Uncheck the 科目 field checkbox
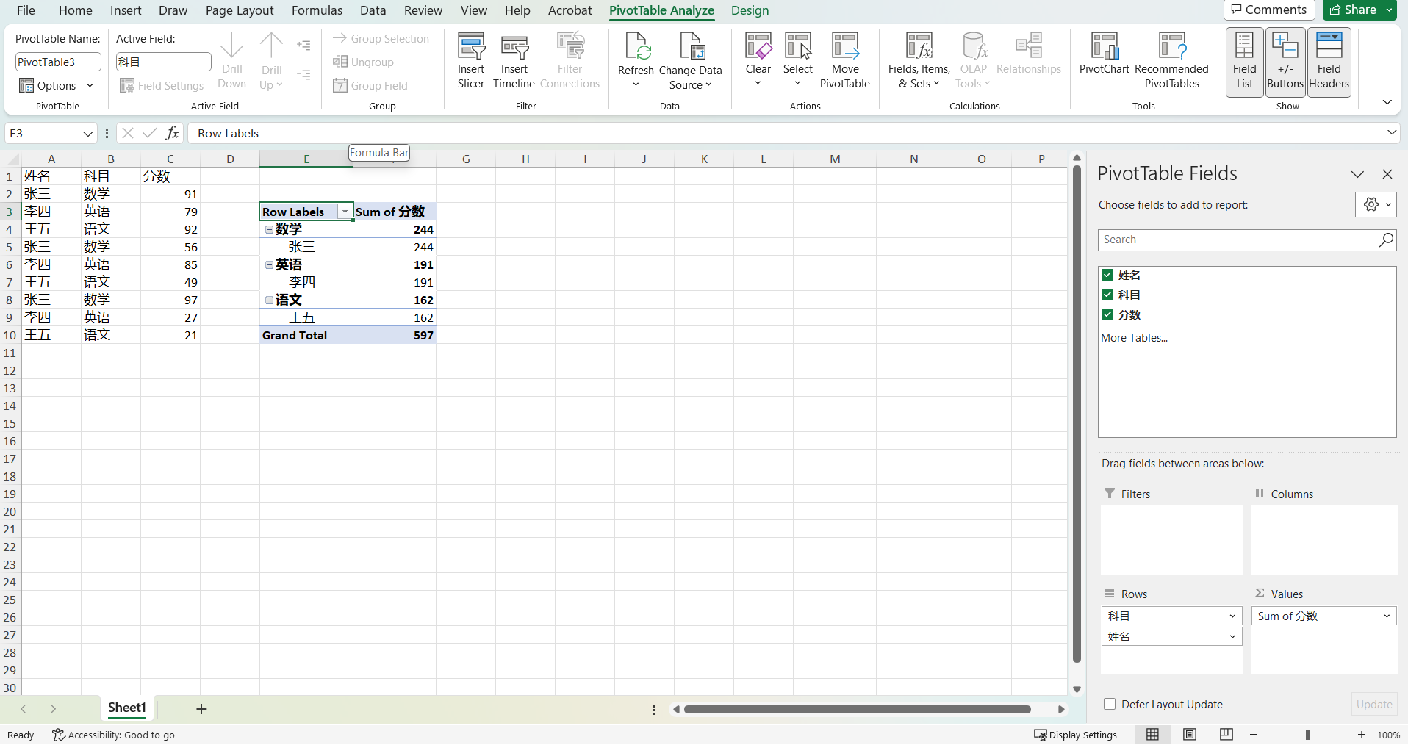1408x745 pixels. 1107,295
